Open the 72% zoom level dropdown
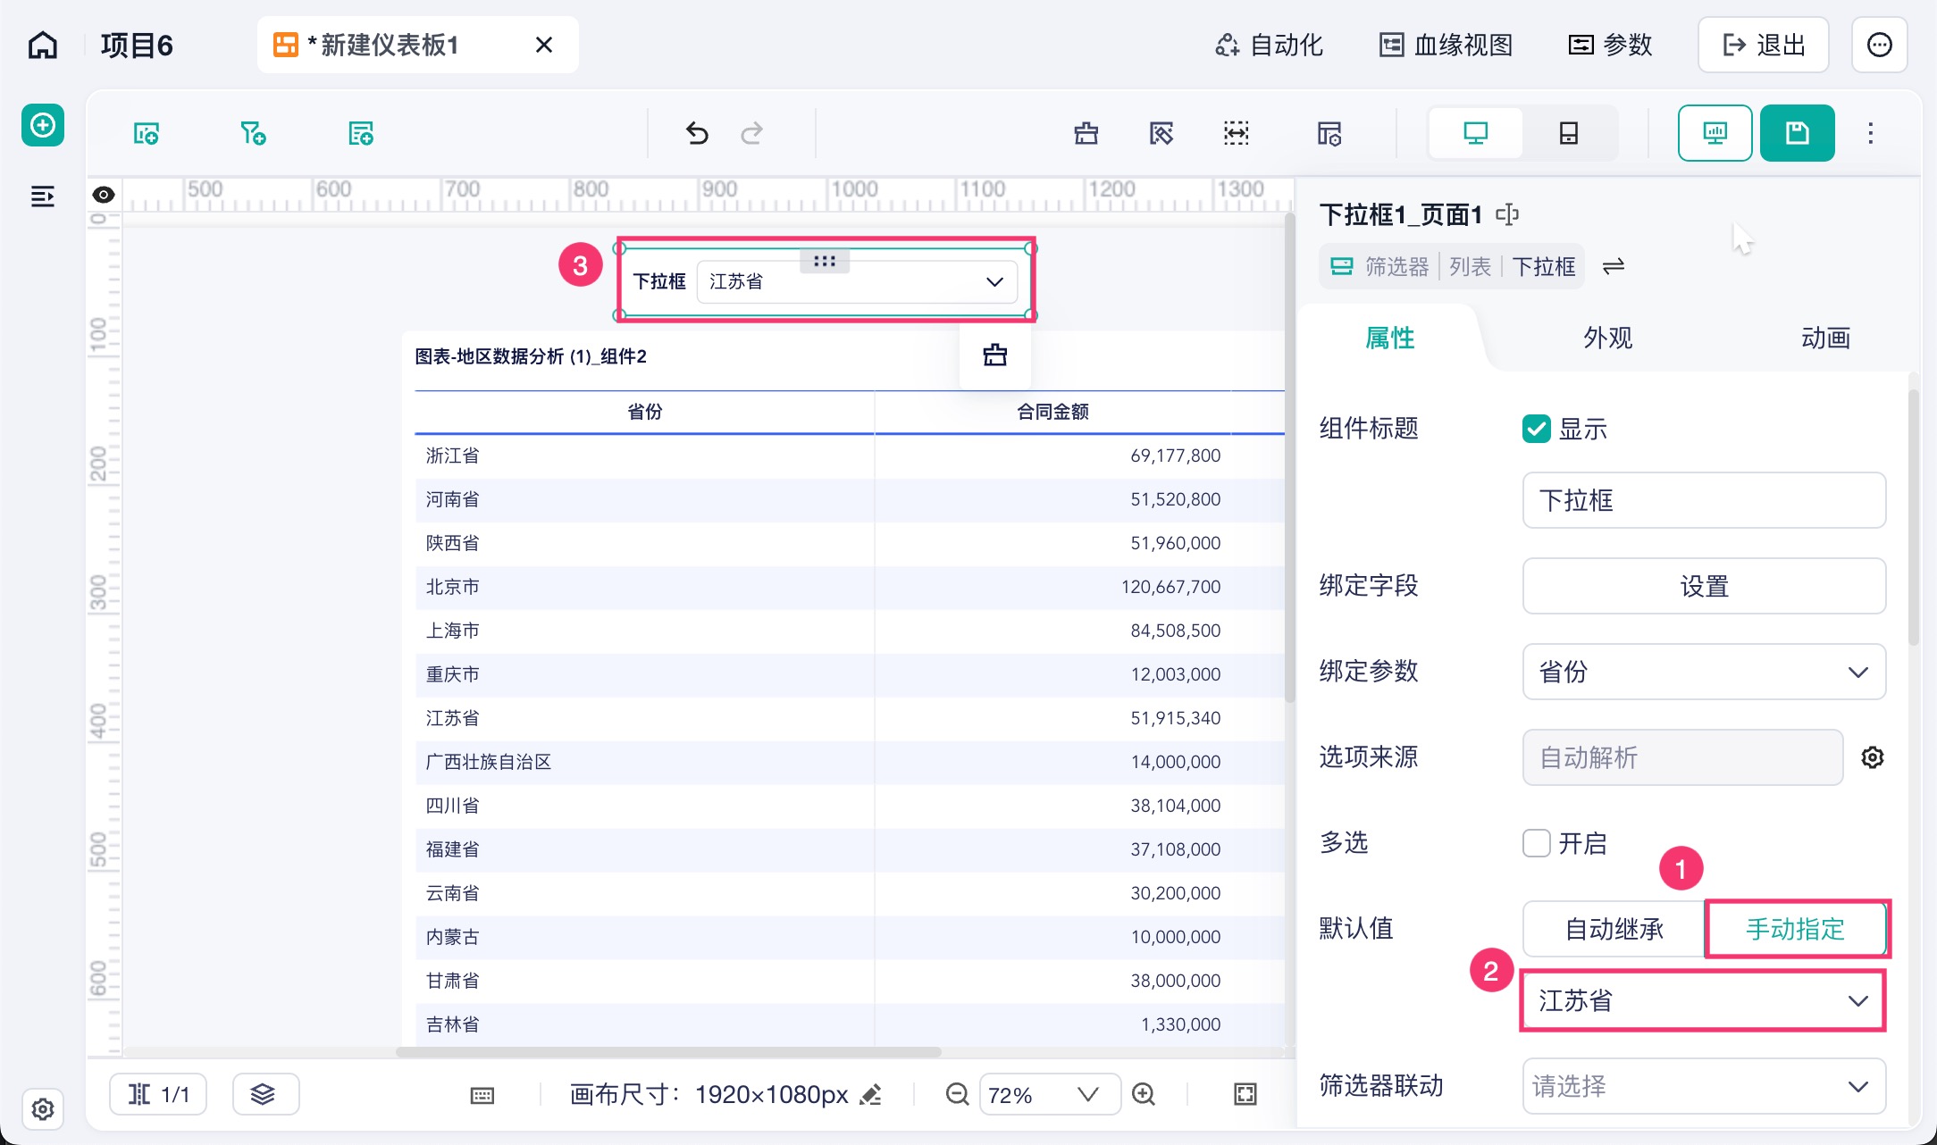Screen dimensions: 1937x1145 pos(1050,1094)
